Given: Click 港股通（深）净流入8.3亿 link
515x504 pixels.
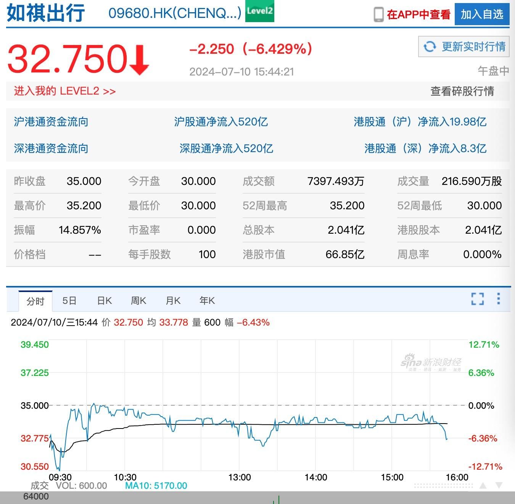Looking at the screenshot, I should coord(425,148).
